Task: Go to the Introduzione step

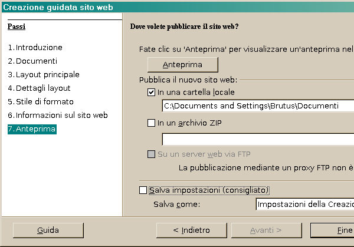Action: click(35, 48)
